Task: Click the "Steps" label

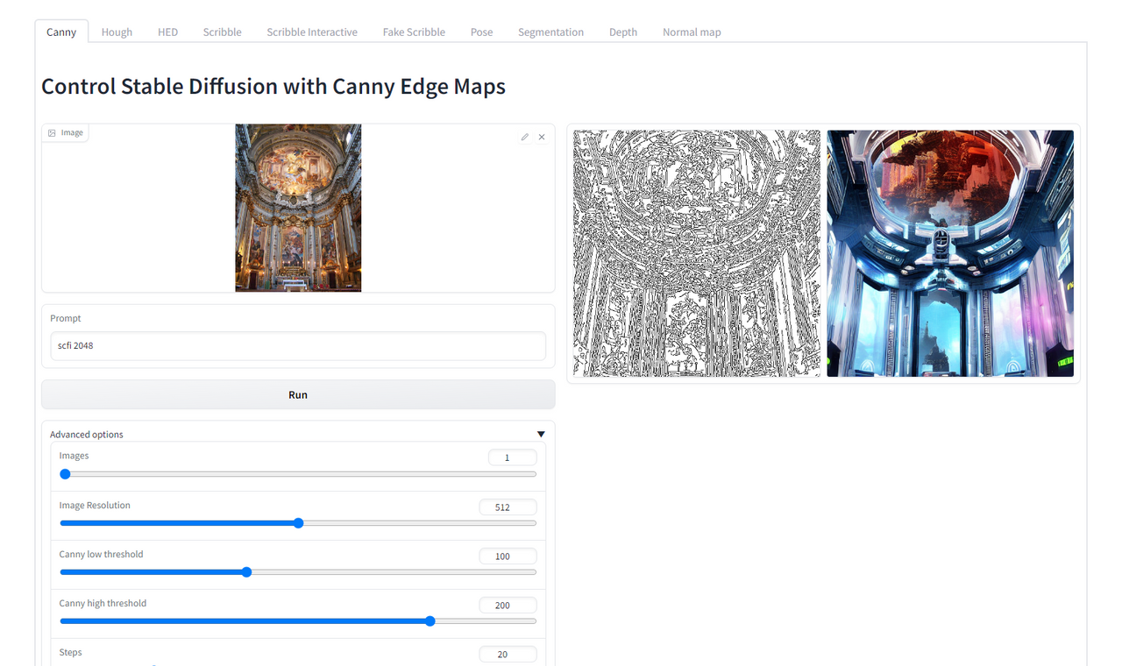Action: tap(70, 652)
